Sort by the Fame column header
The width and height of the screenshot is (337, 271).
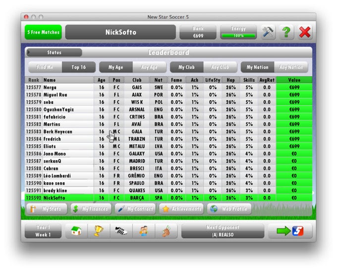(176, 80)
